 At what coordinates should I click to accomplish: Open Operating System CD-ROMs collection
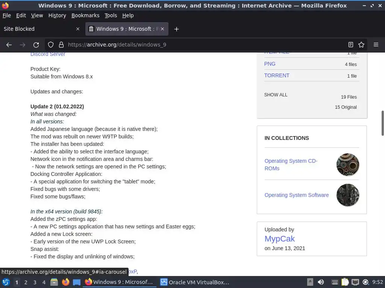click(x=291, y=165)
